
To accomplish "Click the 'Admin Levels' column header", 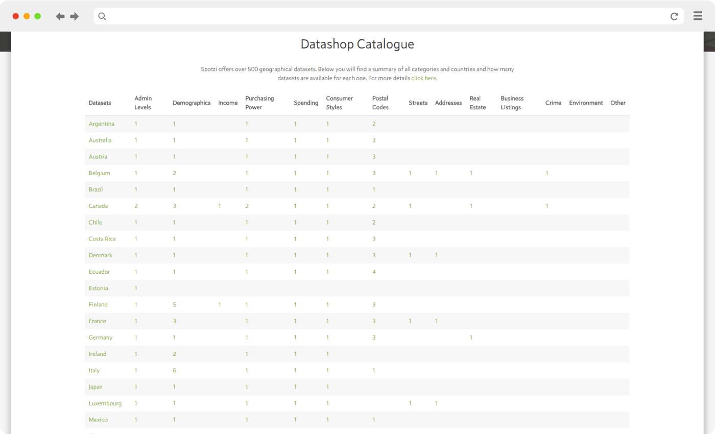I will (x=144, y=103).
